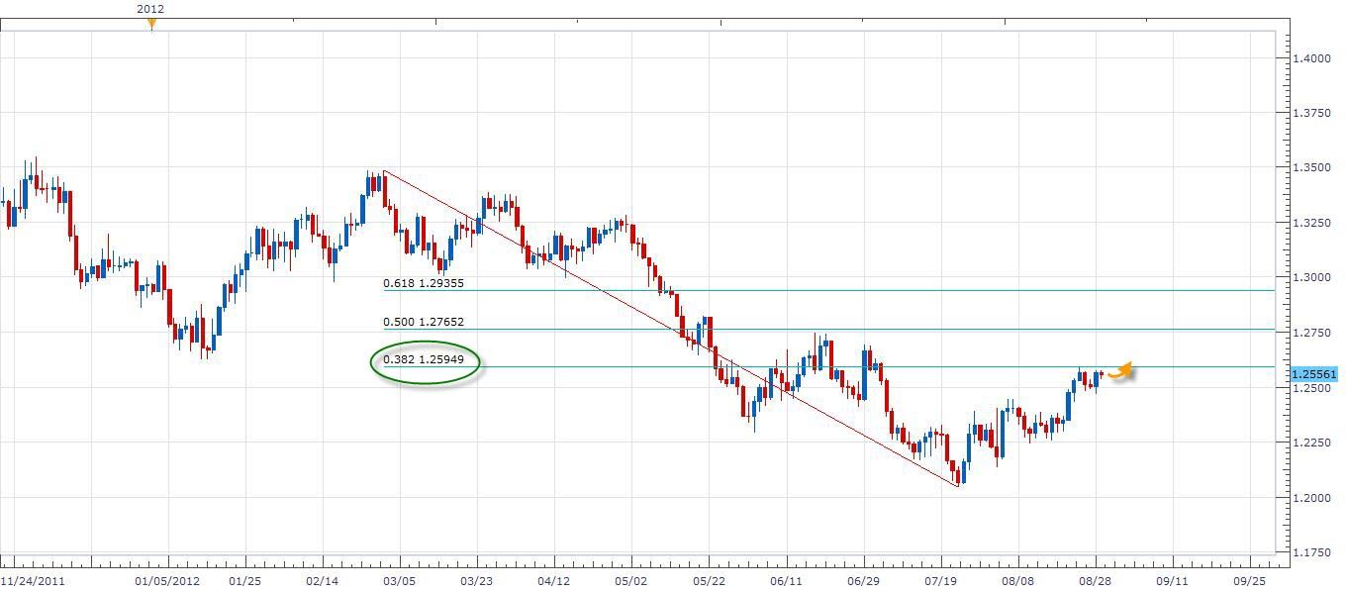
Task: Click the 08/28 date axis label
Action: 1095,581
